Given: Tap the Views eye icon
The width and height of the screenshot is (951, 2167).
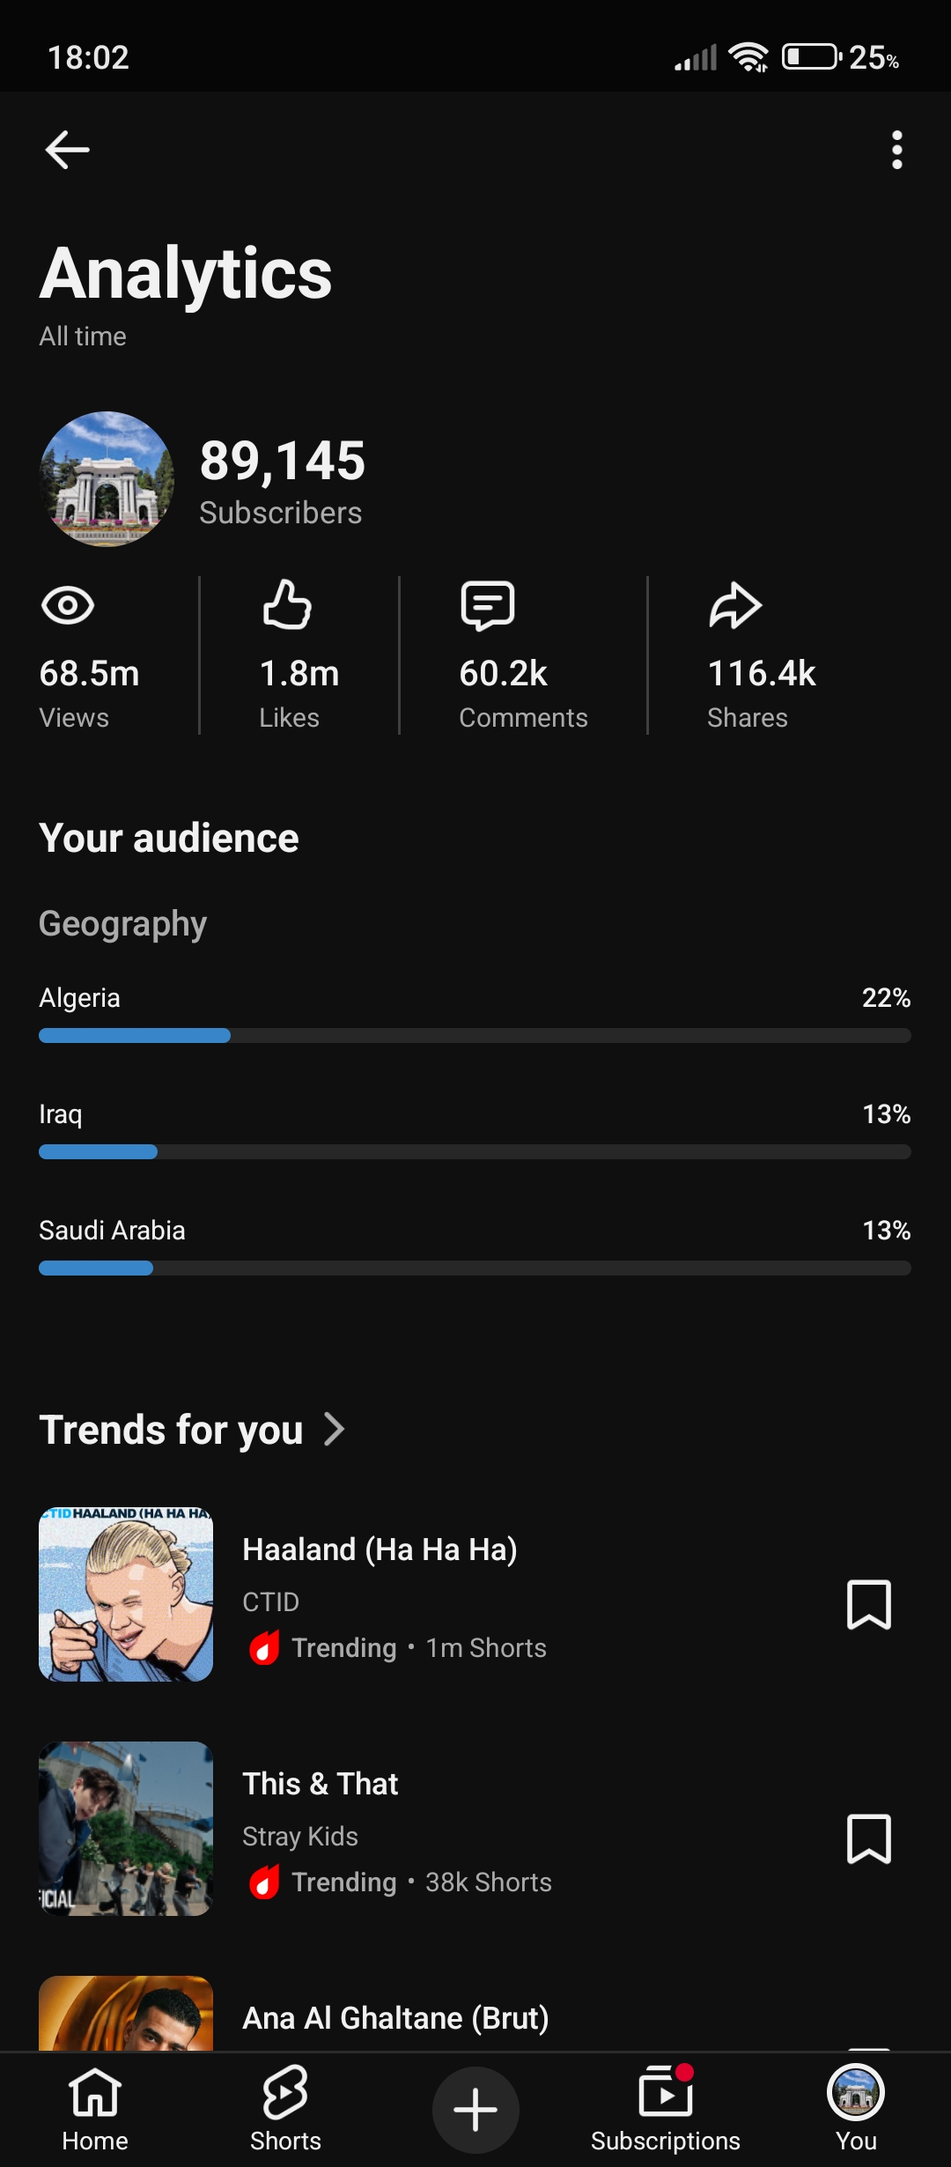Looking at the screenshot, I should (68, 605).
